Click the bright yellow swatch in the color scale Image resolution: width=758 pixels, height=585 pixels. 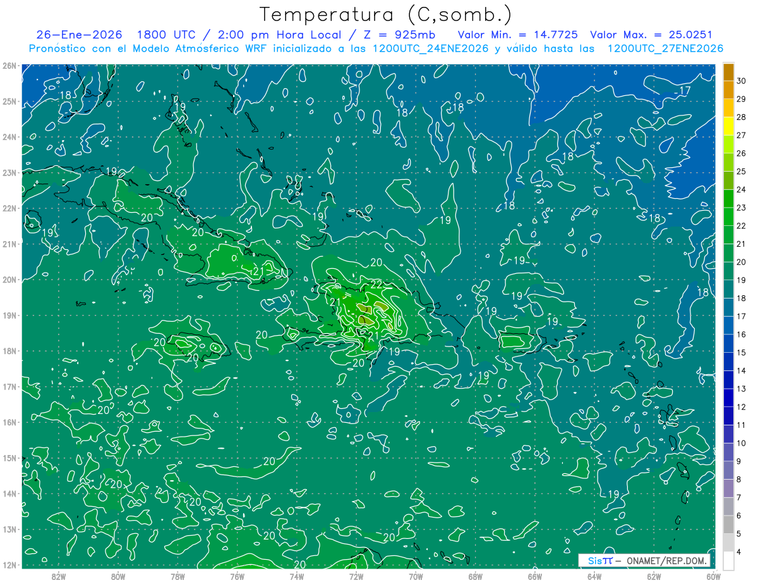click(x=728, y=126)
